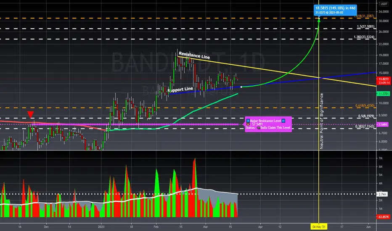Select the Support Line text annotation

(x=180, y=89)
